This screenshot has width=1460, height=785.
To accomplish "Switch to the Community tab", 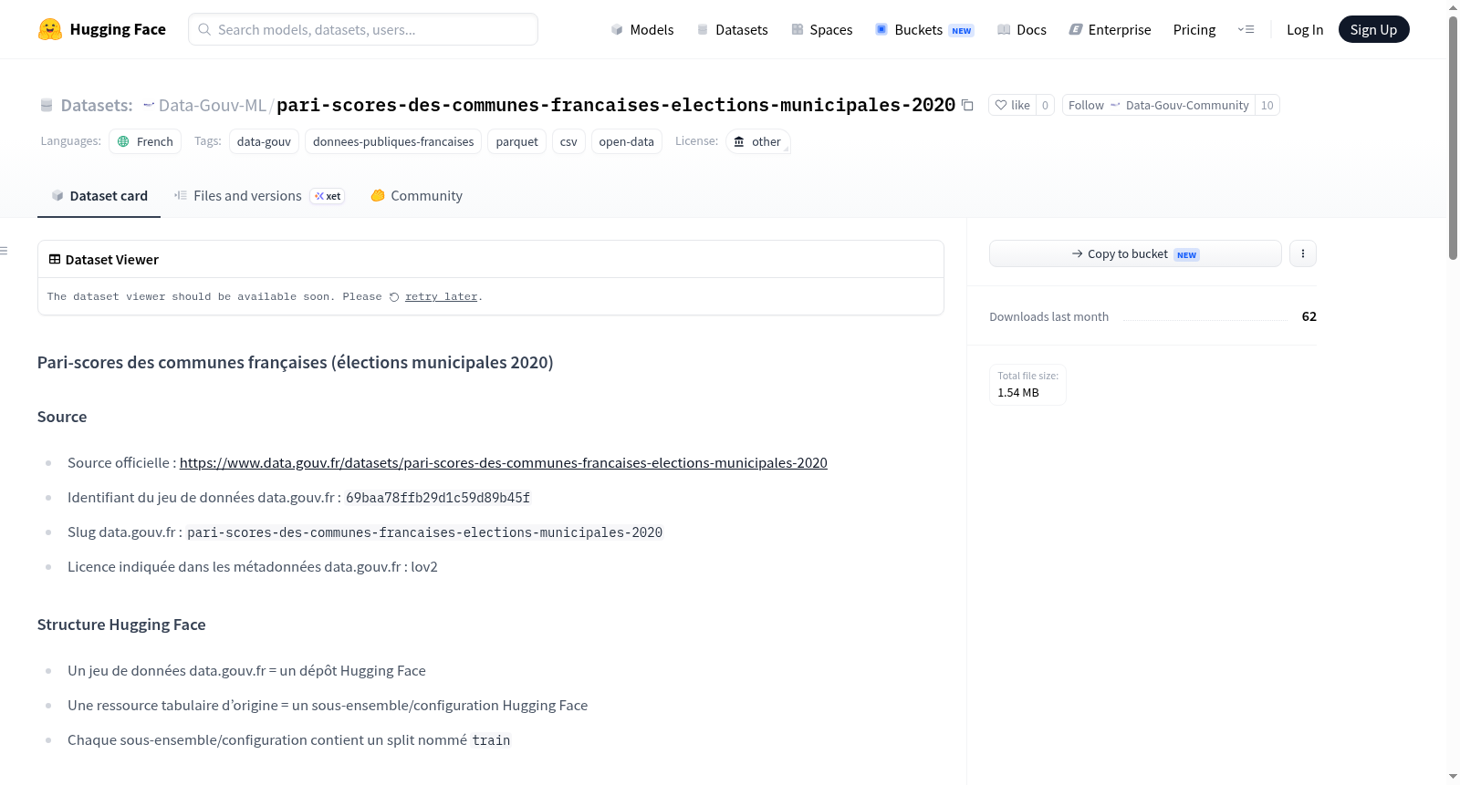I will (416, 196).
